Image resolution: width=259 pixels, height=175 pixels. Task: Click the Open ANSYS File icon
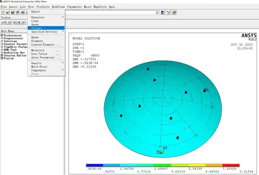click(x=7, y=12)
